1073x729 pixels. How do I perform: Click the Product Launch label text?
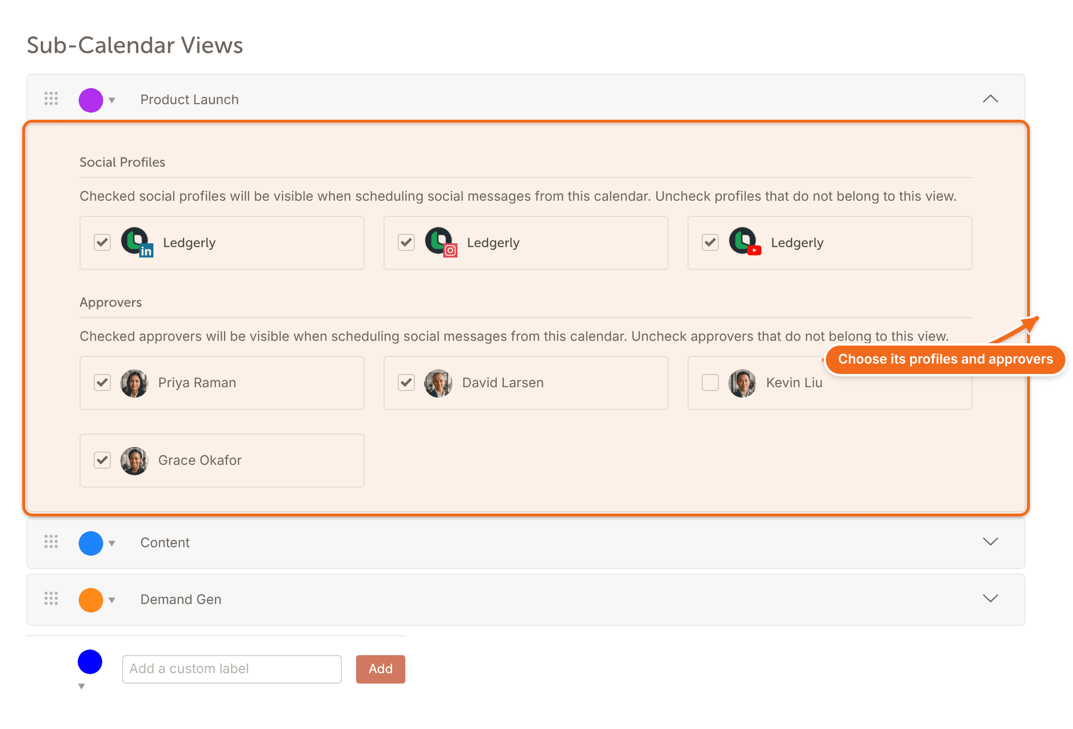tap(189, 99)
